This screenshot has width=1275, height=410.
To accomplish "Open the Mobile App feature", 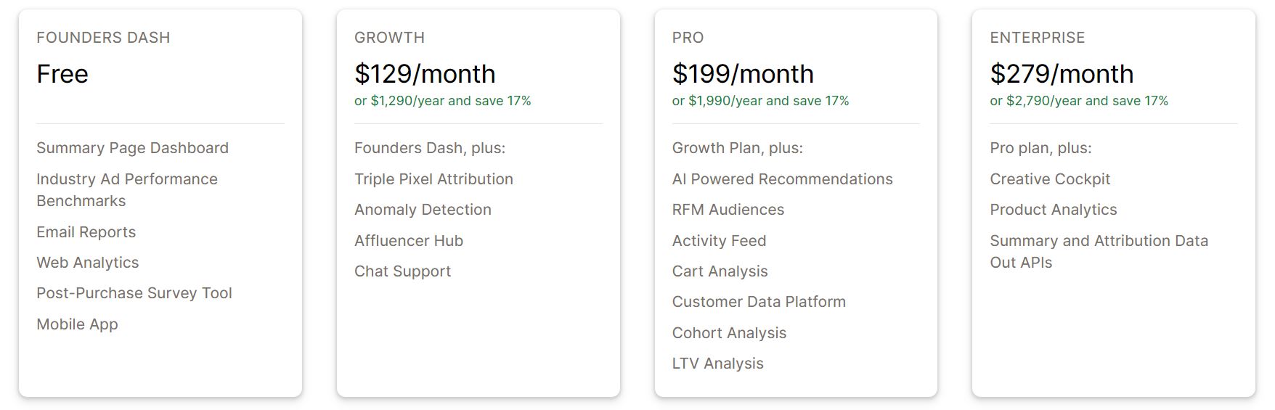I will [77, 324].
